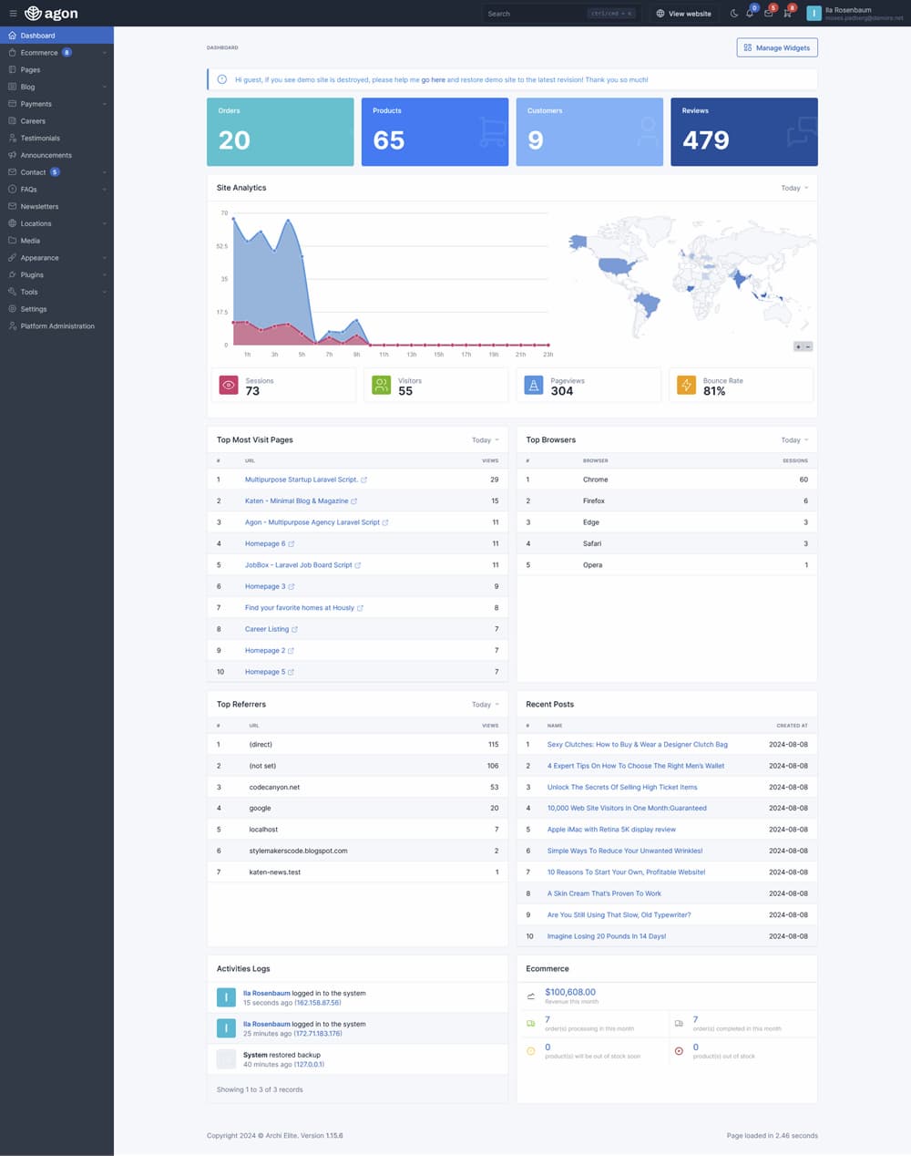Zoom in the world map

(x=799, y=346)
